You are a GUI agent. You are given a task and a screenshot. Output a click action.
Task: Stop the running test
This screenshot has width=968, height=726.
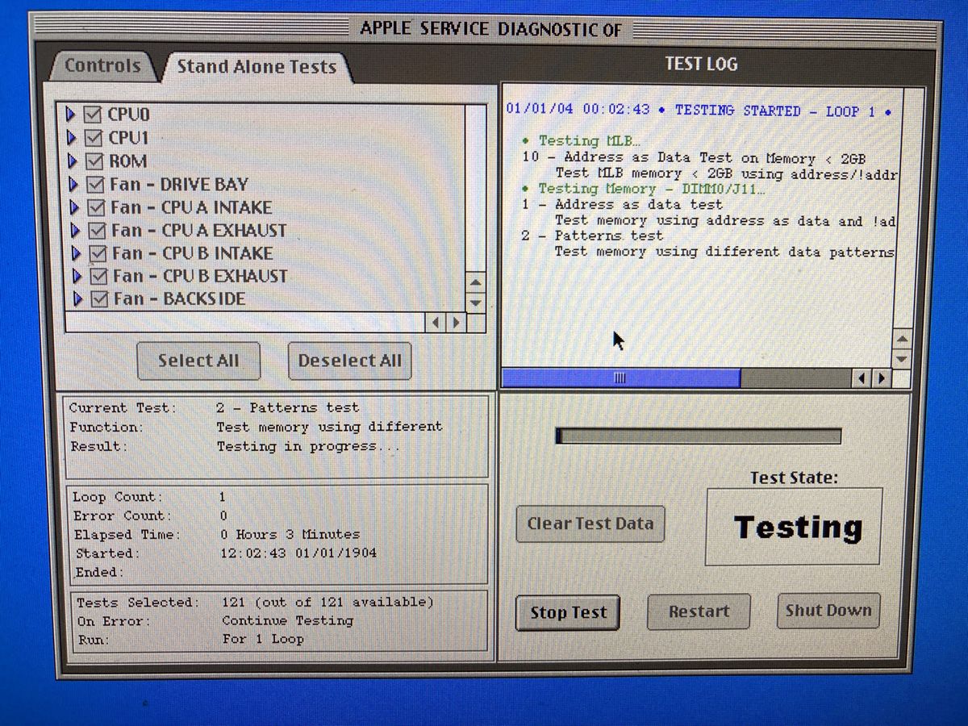567,613
